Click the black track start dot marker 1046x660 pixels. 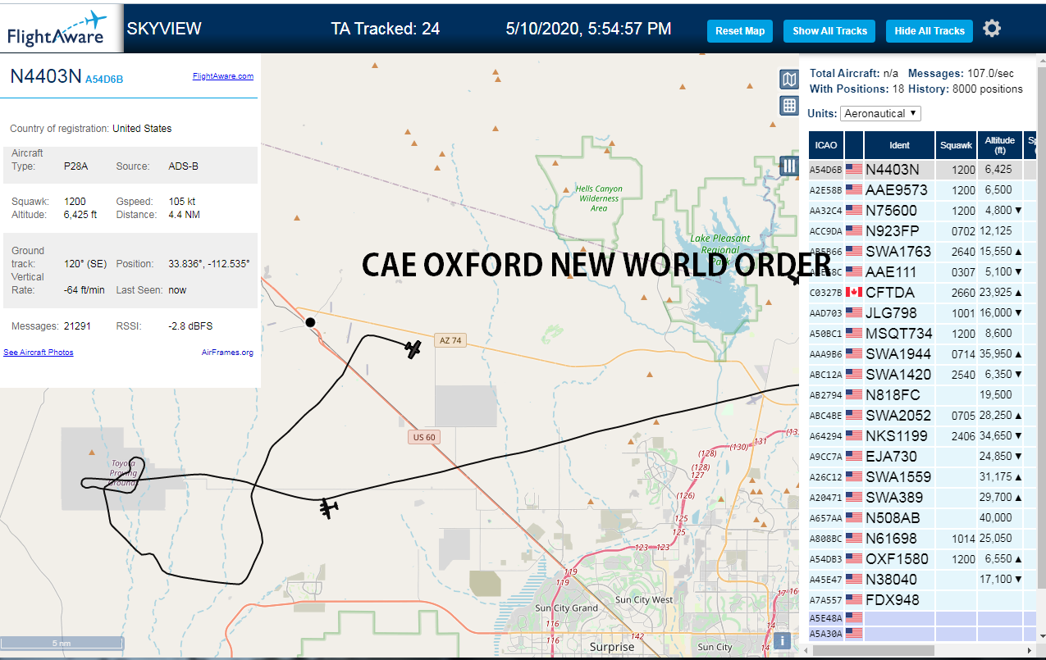tap(310, 322)
